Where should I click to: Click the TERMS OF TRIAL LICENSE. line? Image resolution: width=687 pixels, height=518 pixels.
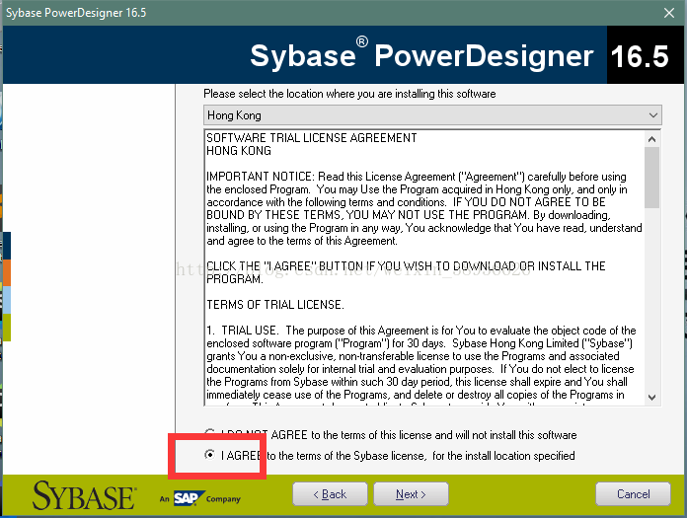[x=275, y=304]
